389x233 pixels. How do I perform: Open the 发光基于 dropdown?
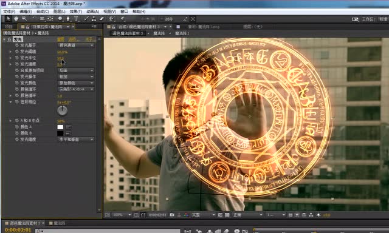(76, 46)
